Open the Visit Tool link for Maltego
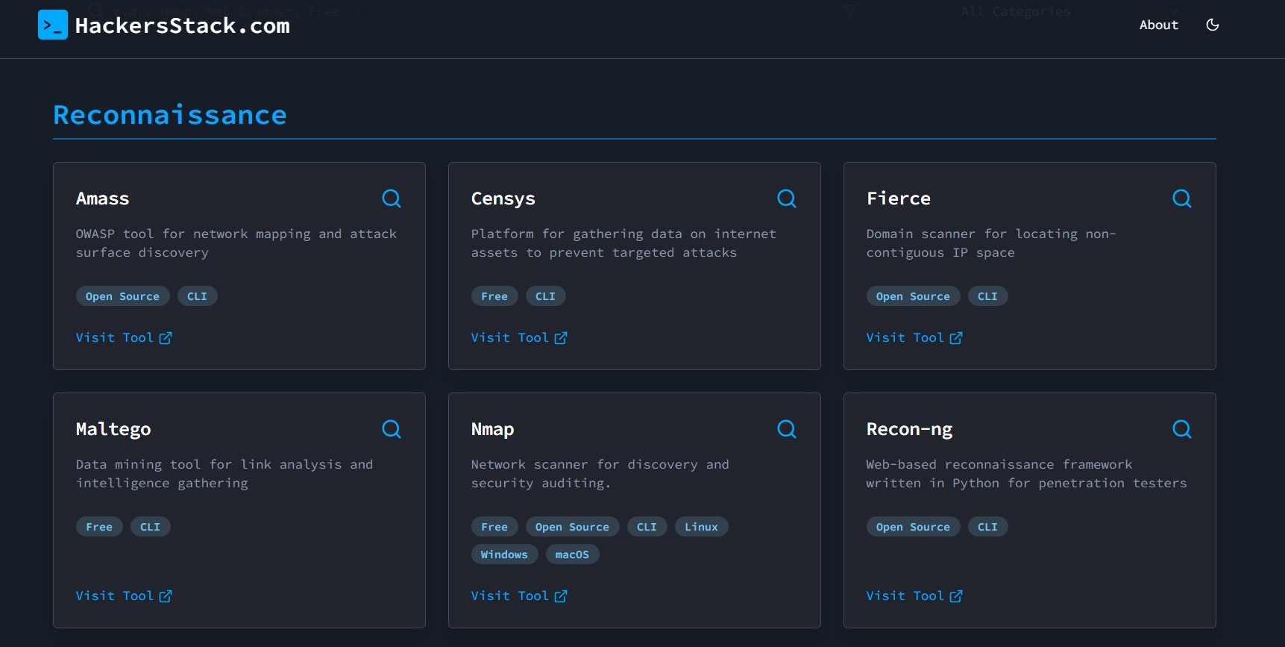The height and width of the screenshot is (647, 1285). (x=124, y=596)
